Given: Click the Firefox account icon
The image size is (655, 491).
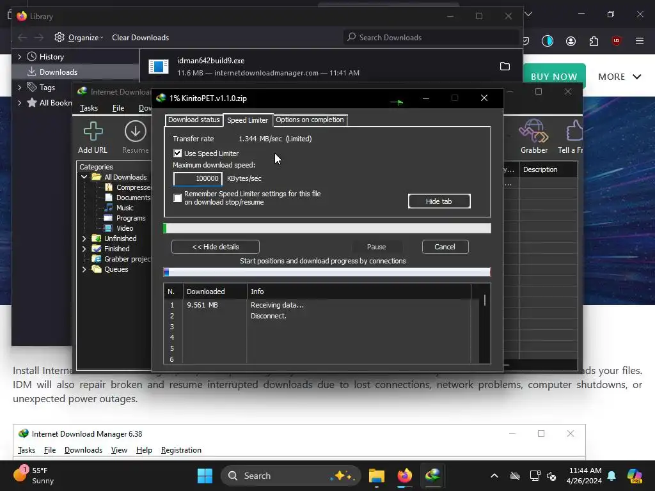Looking at the screenshot, I should click(x=571, y=41).
